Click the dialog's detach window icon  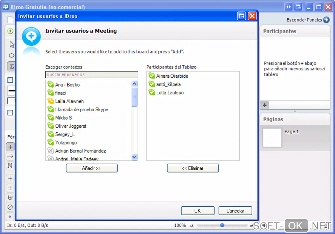click(242, 16)
